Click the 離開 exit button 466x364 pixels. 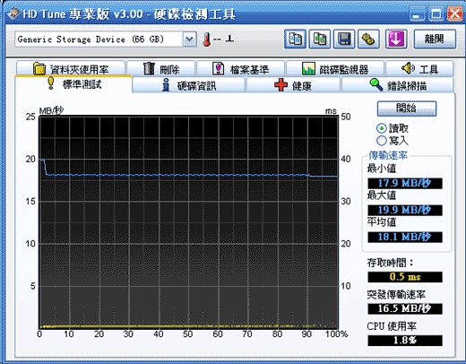tap(435, 39)
